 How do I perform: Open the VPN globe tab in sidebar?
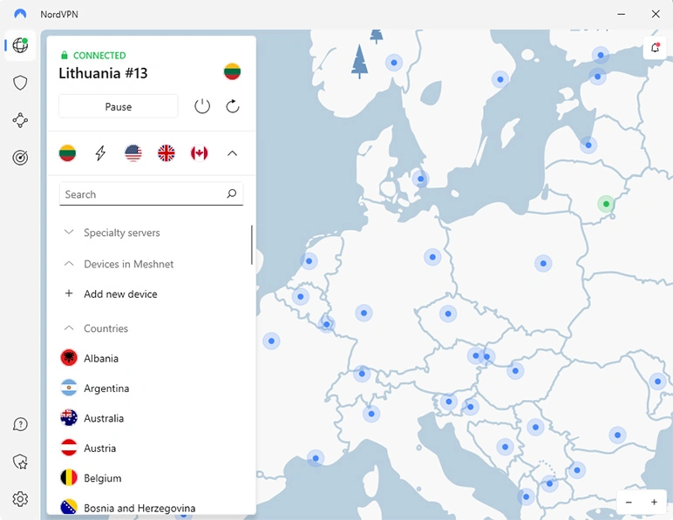[20, 45]
